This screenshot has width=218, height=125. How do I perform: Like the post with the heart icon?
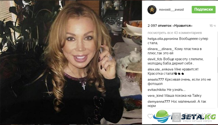150,116
